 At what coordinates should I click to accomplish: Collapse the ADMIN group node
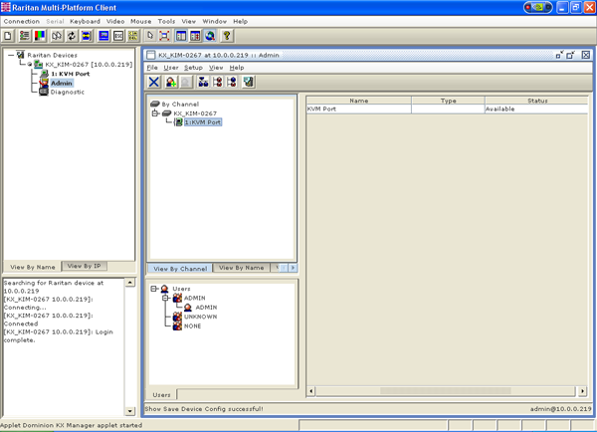pyautogui.click(x=165, y=298)
